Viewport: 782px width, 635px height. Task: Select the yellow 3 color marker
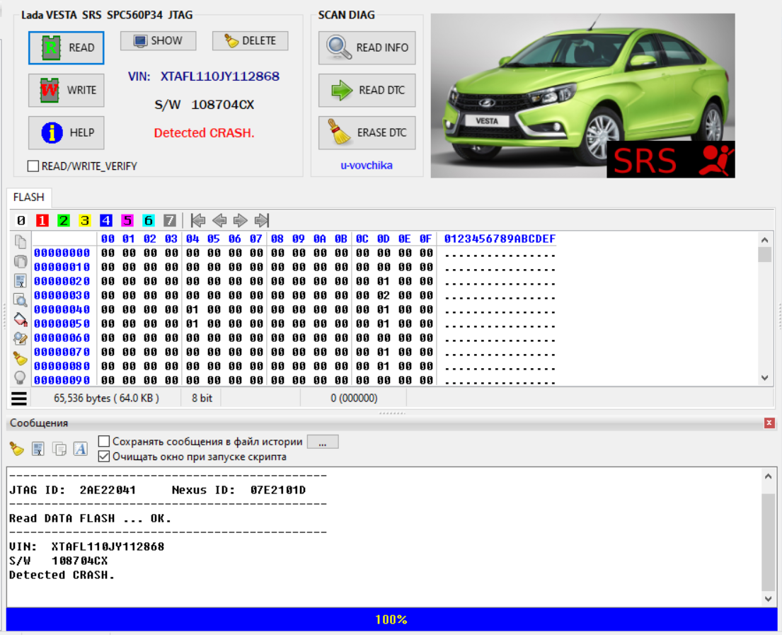(x=85, y=220)
